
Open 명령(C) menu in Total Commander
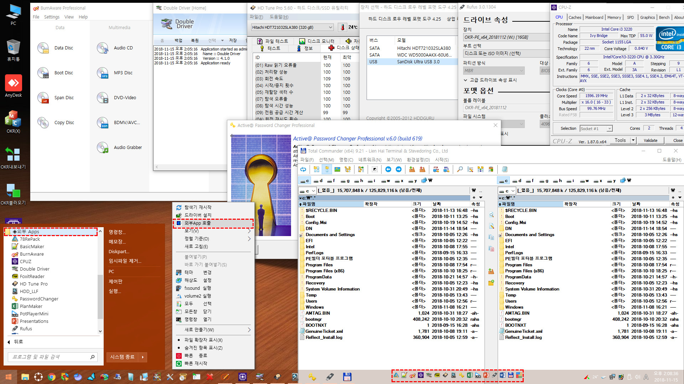pos(346,160)
